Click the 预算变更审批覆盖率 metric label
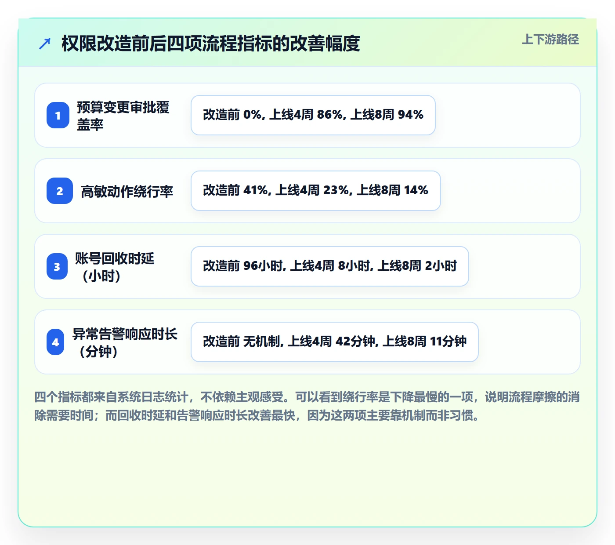 (123, 116)
